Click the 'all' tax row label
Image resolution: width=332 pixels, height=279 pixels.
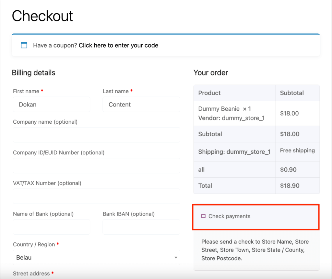pyautogui.click(x=201, y=170)
